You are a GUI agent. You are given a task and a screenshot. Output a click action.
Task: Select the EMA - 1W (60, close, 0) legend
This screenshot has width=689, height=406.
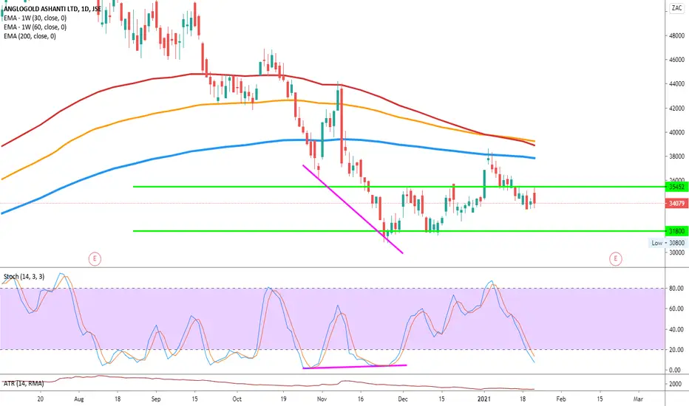tap(35, 27)
